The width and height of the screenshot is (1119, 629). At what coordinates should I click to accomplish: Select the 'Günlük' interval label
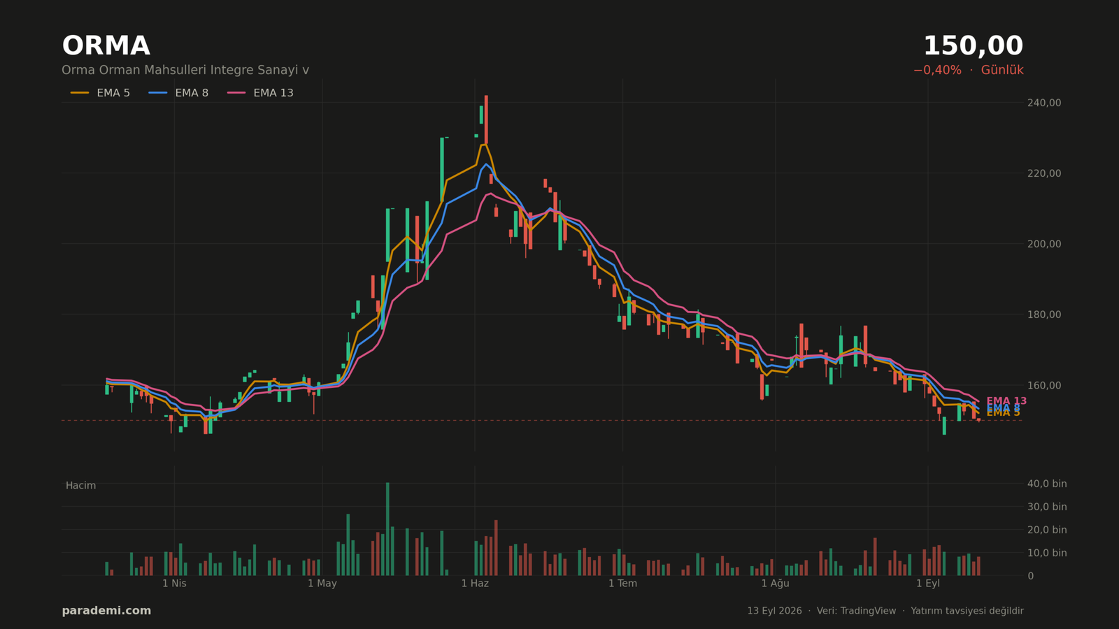(1002, 70)
